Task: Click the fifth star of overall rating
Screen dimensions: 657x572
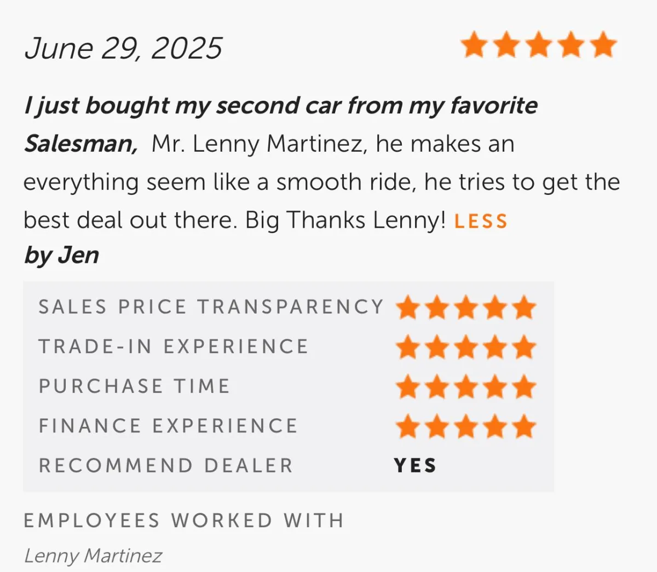Action: [603, 45]
